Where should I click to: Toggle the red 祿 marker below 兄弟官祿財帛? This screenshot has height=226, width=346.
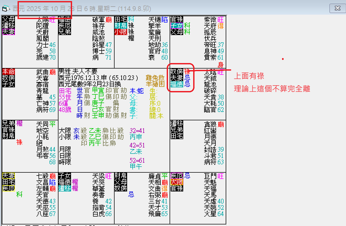19,143
